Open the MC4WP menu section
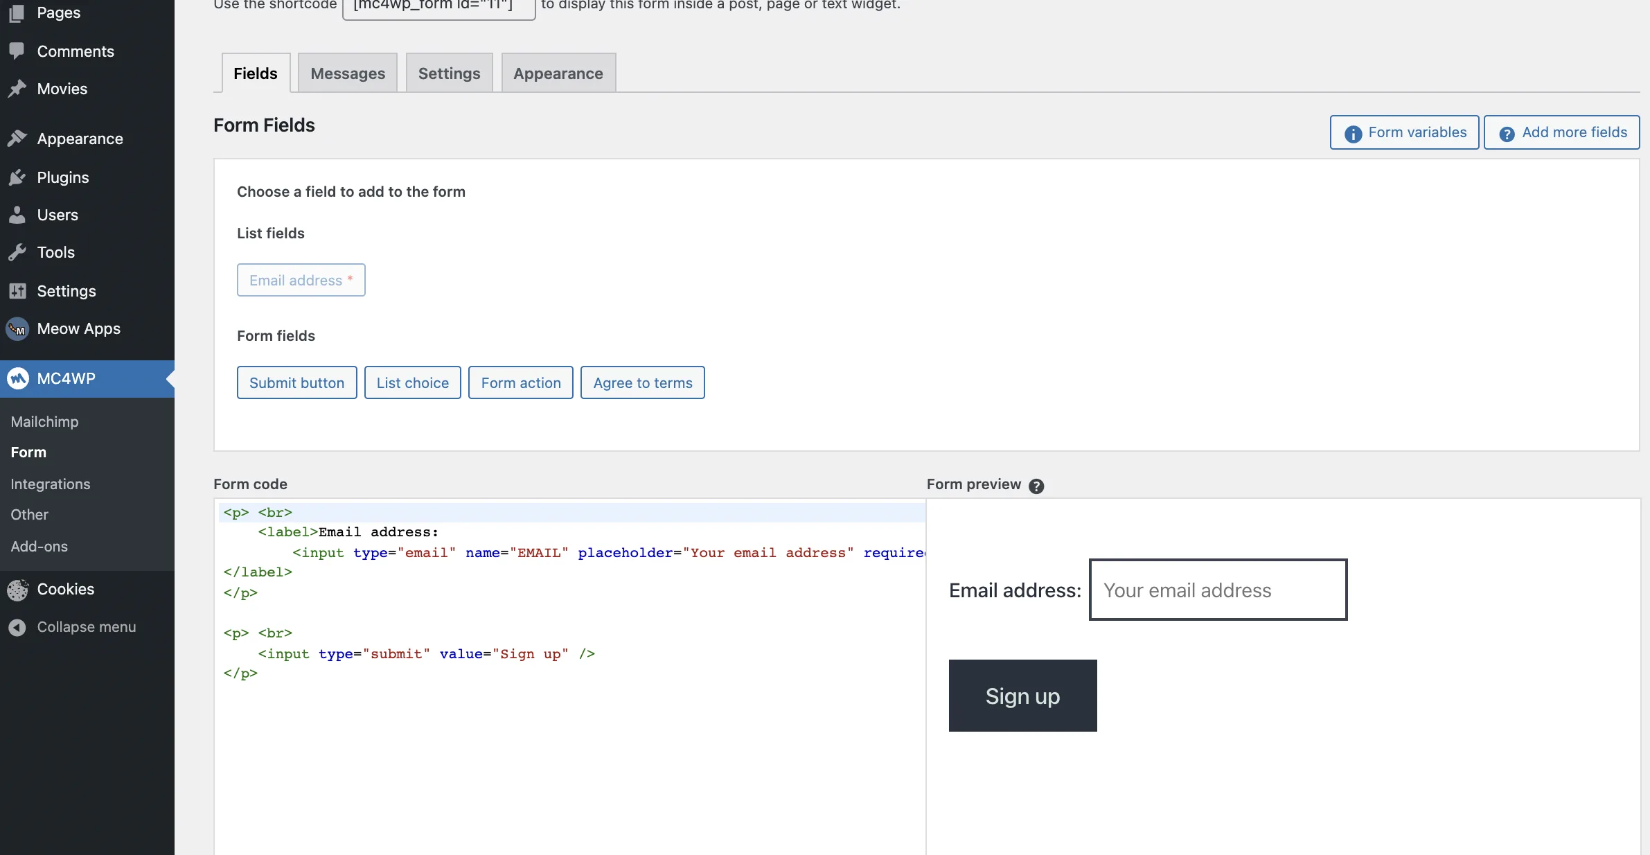The width and height of the screenshot is (1650, 855). click(x=66, y=378)
